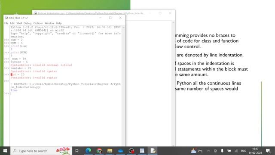Click the '850abc = 5' line in shell

pos(19,62)
